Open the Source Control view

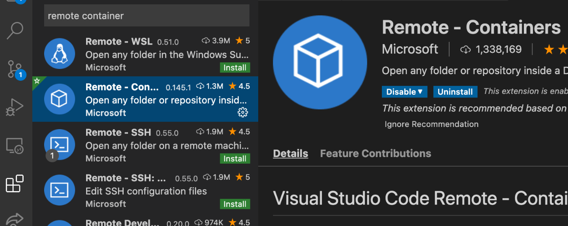coord(16,69)
